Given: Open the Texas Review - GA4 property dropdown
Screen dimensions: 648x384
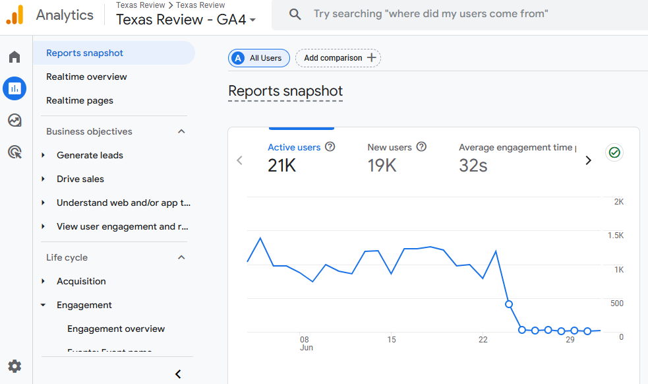Looking at the screenshot, I should click(x=186, y=19).
